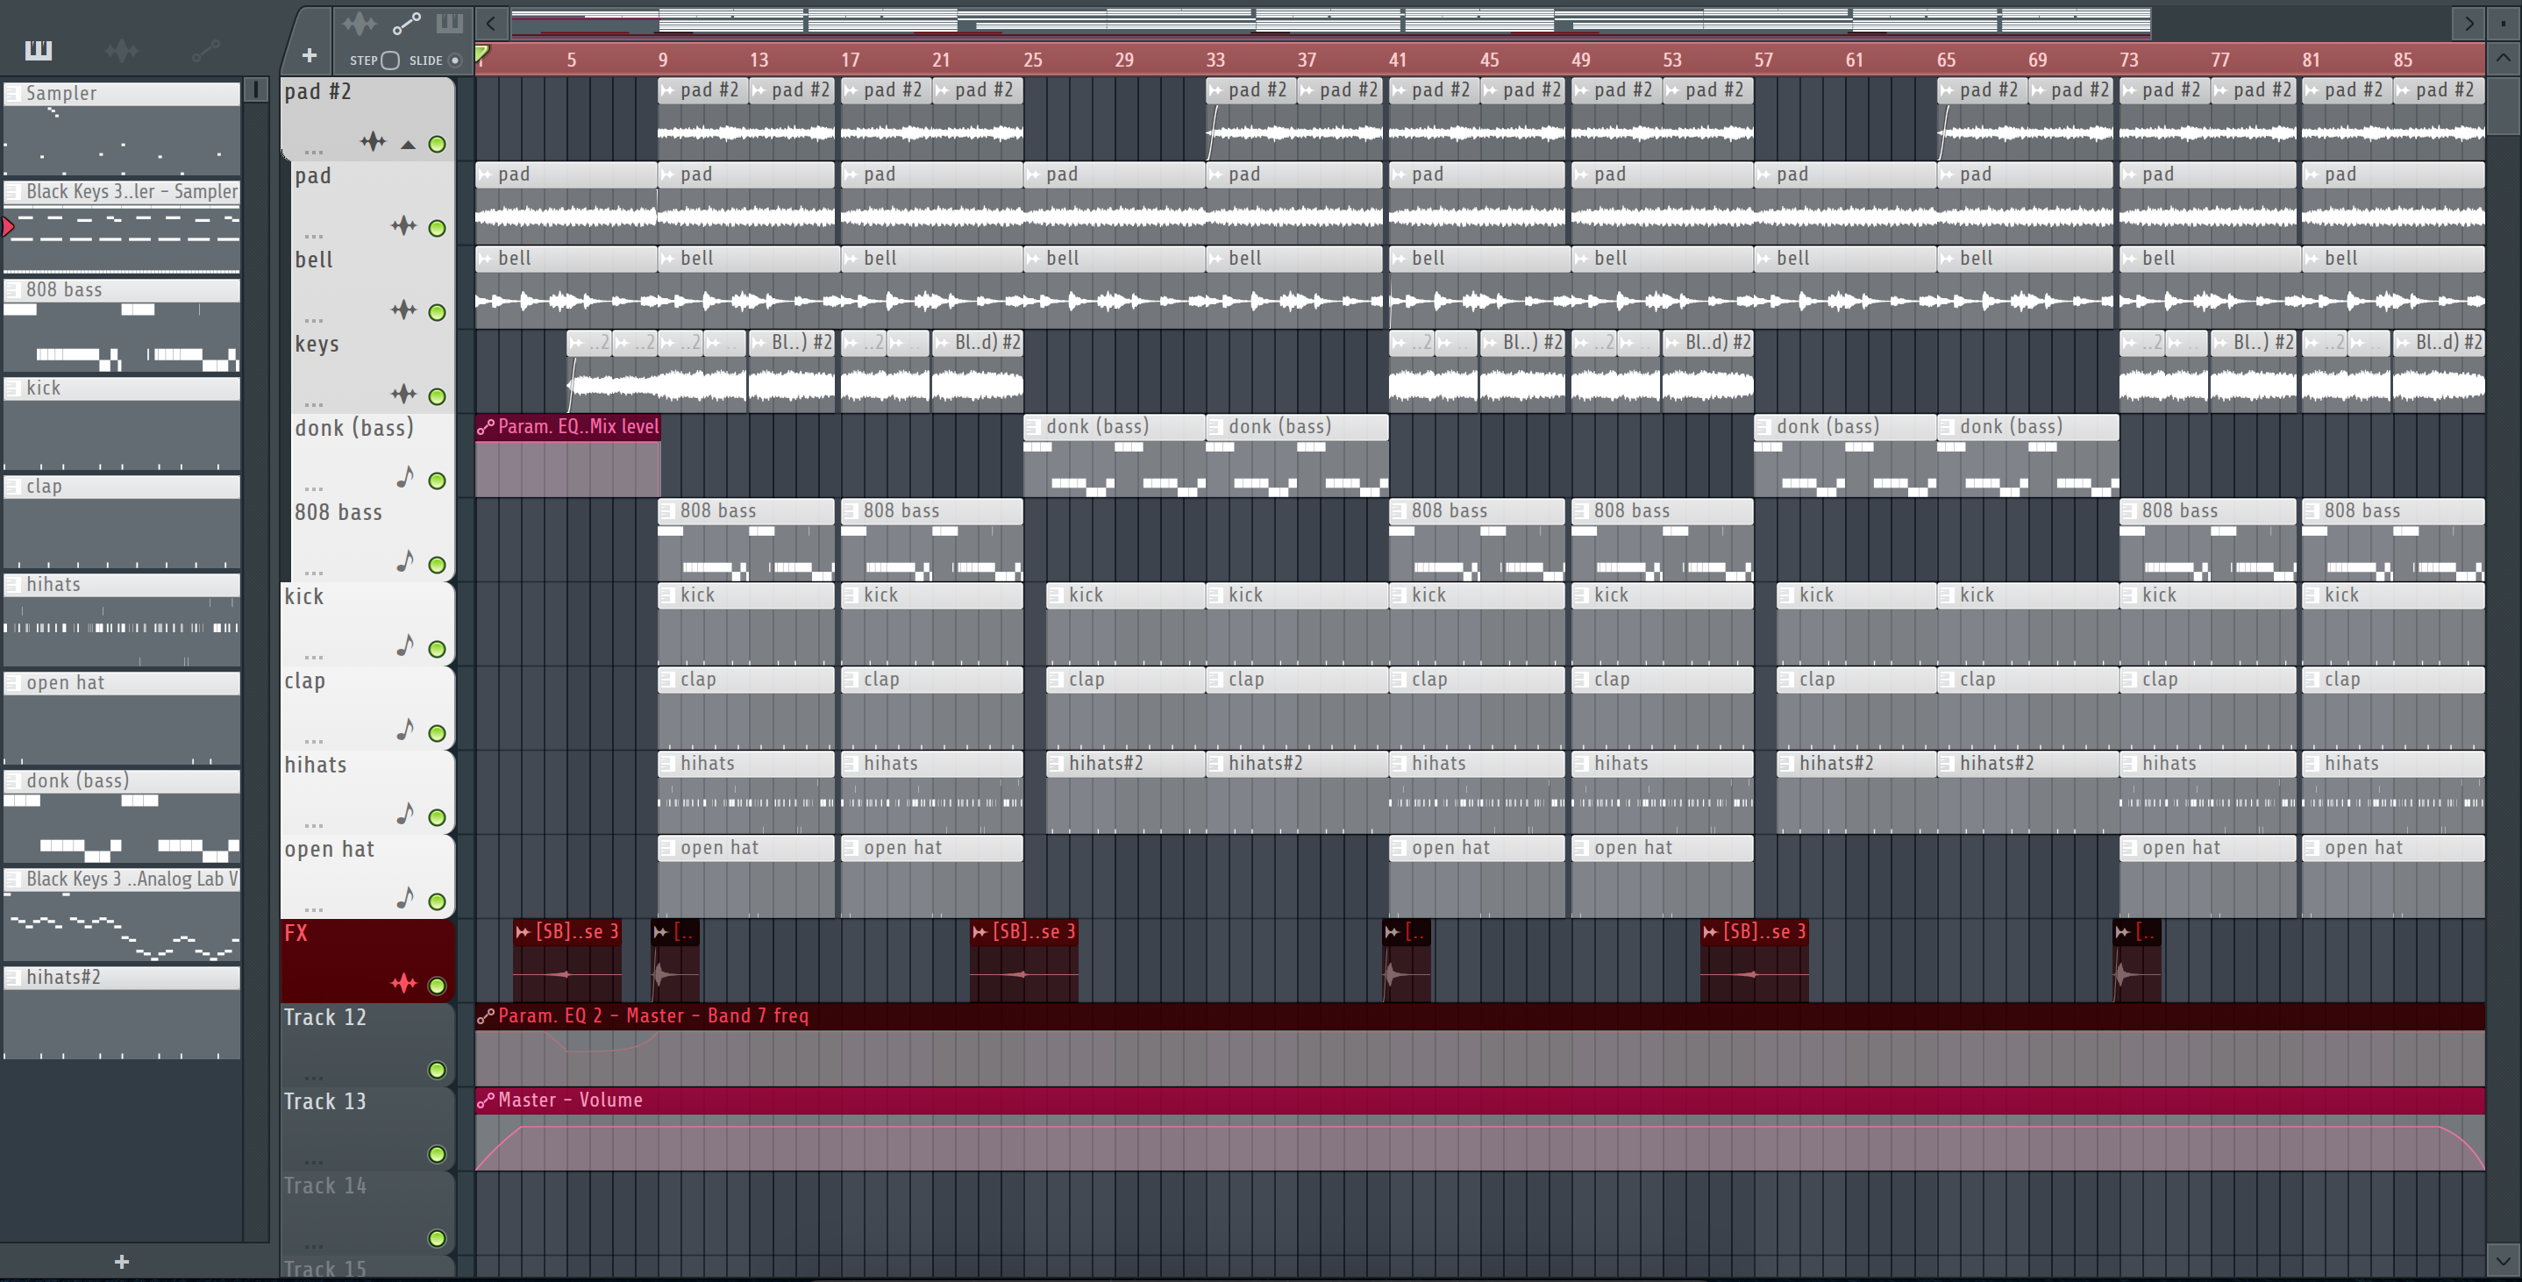Select the hihats#2 pattern in picker
This screenshot has width=2522, height=1282.
121,1012
